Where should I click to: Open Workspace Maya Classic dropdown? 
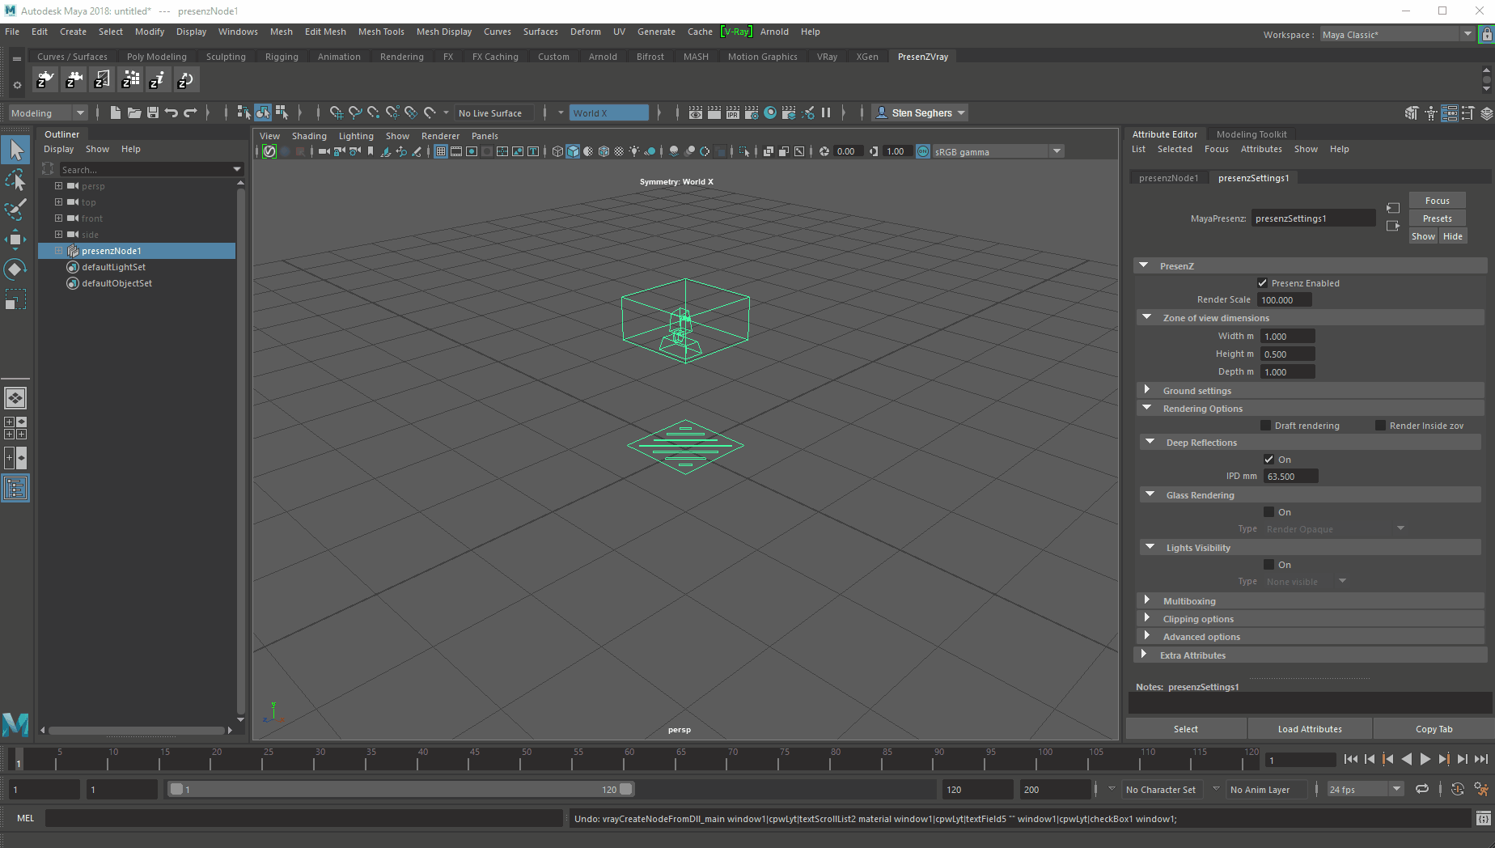coord(1397,34)
